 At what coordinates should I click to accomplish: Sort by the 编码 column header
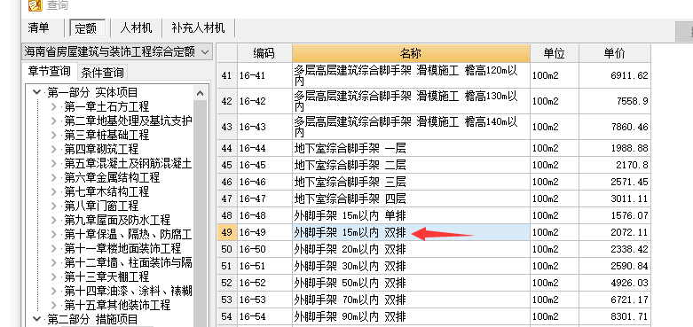[x=264, y=53]
